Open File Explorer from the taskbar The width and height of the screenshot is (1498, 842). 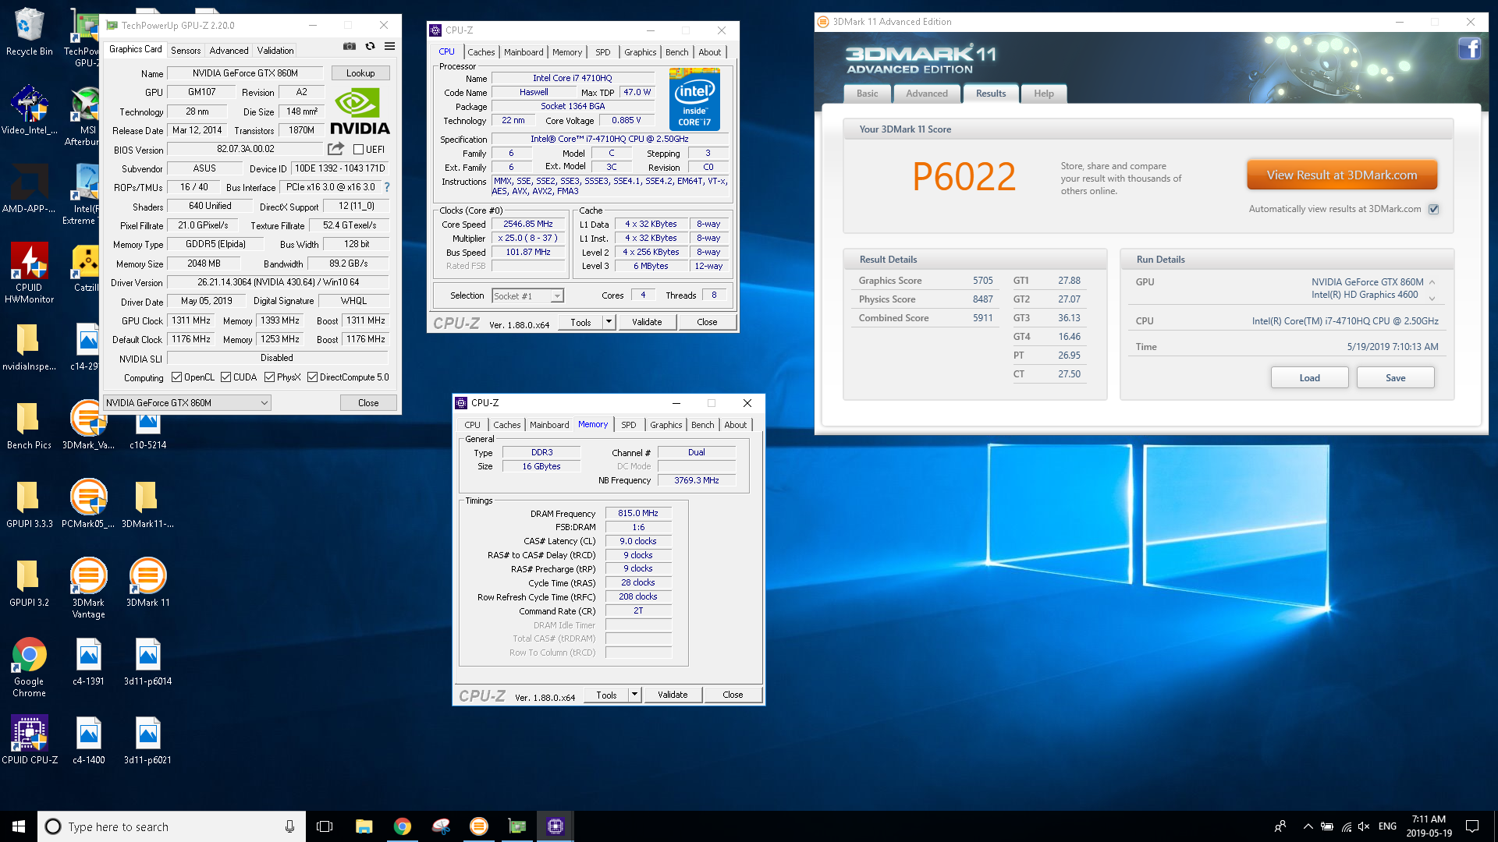[x=364, y=826]
